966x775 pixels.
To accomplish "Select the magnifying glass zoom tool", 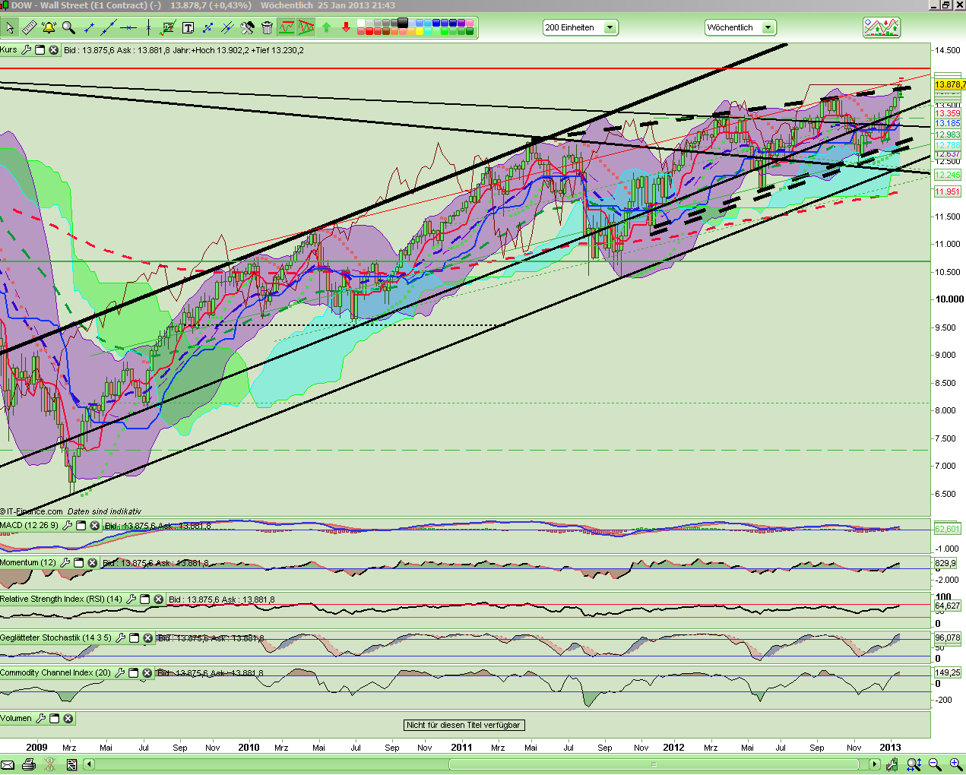I will click(x=69, y=28).
